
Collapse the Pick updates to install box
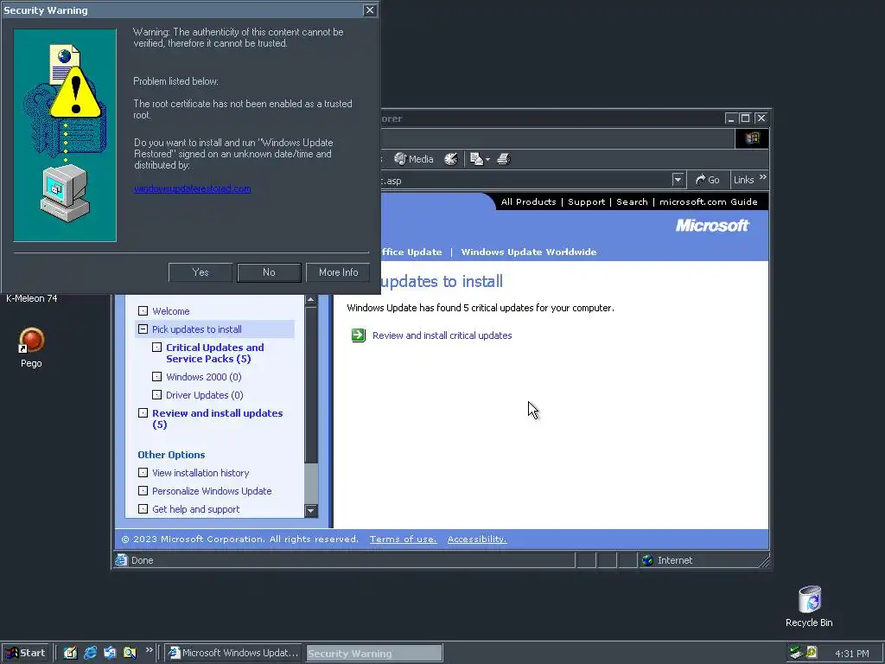pos(143,329)
